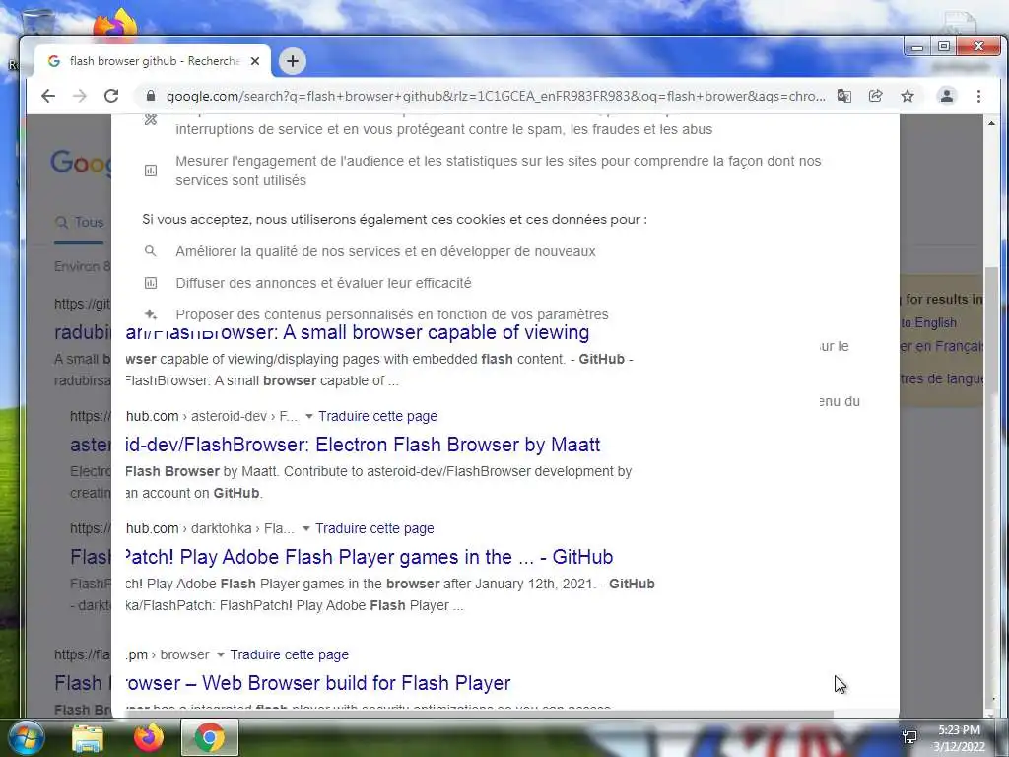The width and height of the screenshot is (1009, 757).
Task: Open Chrome profile avatar menu
Action: point(947,96)
